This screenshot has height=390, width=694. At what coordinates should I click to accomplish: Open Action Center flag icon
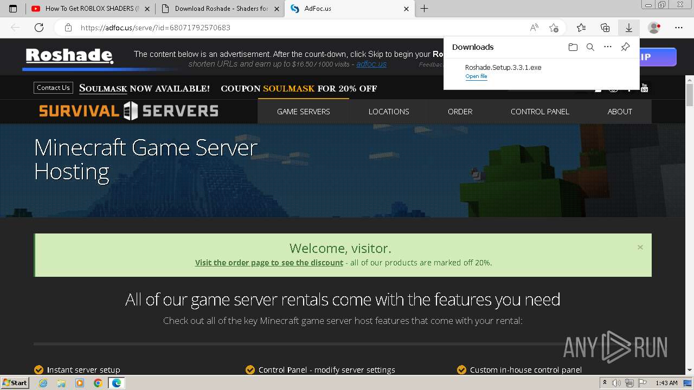click(642, 383)
